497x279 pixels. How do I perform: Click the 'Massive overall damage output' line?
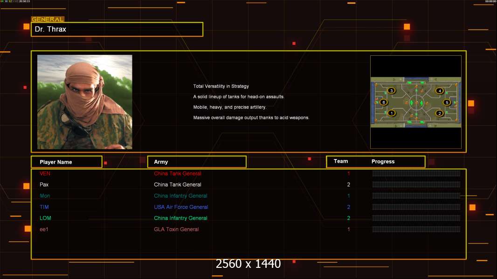tap(251, 118)
